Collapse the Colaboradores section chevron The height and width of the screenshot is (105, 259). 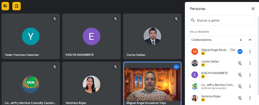click(250, 40)
